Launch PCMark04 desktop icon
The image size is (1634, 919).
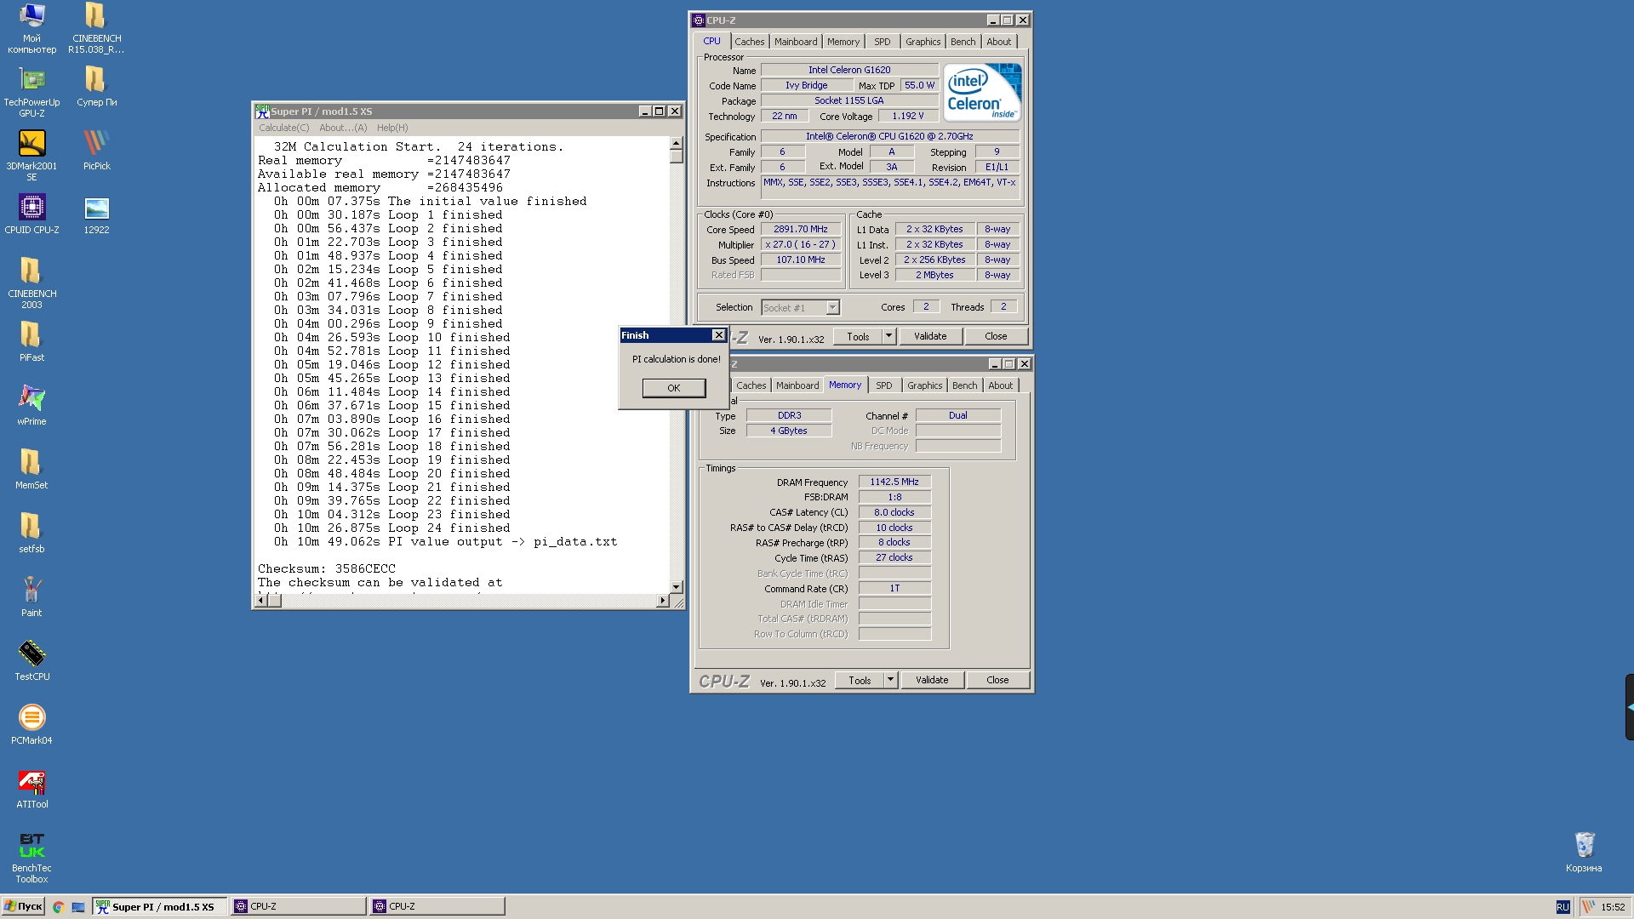click(31, 724)
